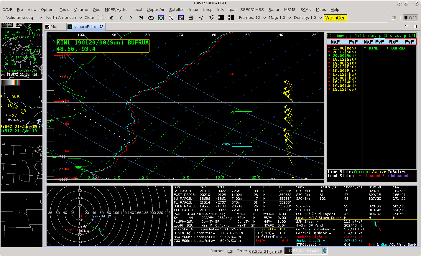Viewport: 421px width, 256px height.
Task: Select time line 18.00(Fri)
Action: pyautogui.click(x=342, y=71)
